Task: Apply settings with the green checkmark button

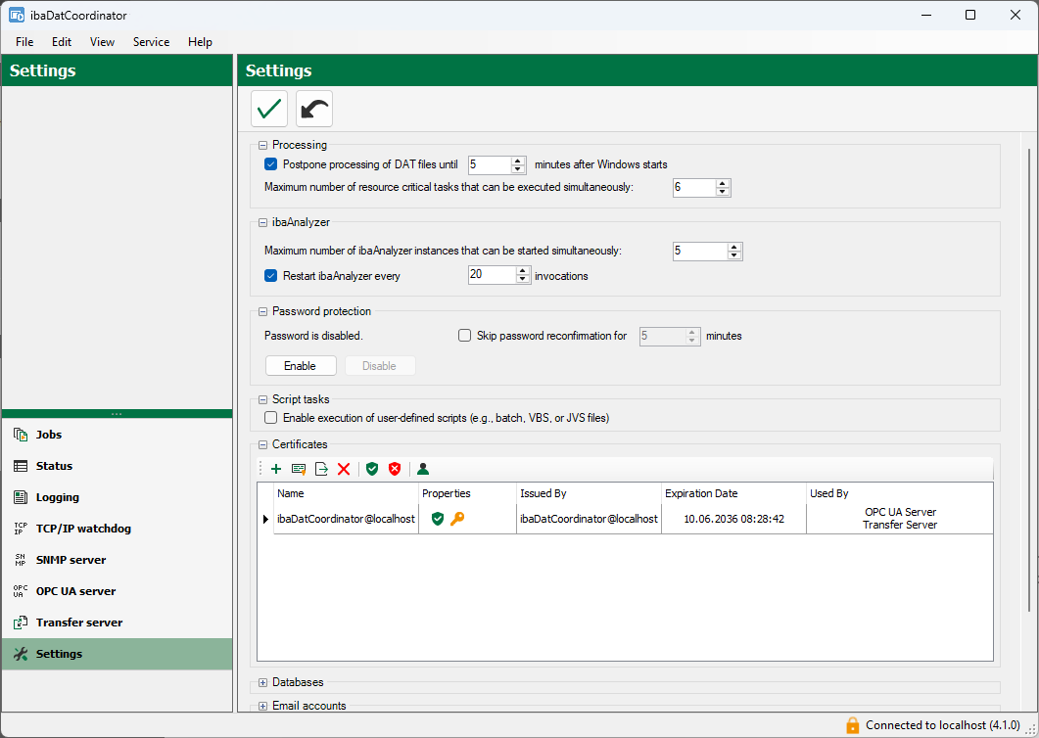Action: tap(269, 109)
